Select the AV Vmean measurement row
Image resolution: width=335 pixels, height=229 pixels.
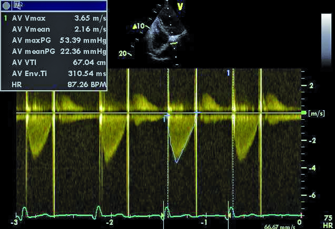pos(54,30)
